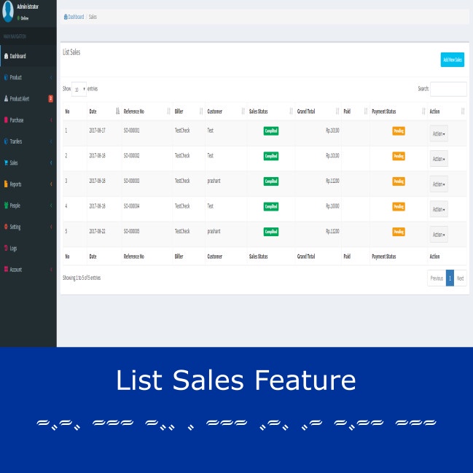Click the Dashboard breadcrumb link
The width and height of the screenshot is (473, 473).
(x=74, y=16)
